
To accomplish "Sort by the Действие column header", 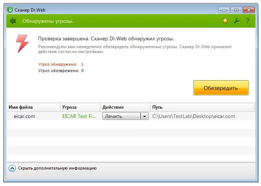I will (125, 107).
